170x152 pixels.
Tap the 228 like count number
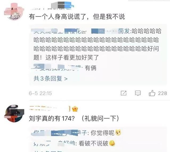(x=163, y=93)
